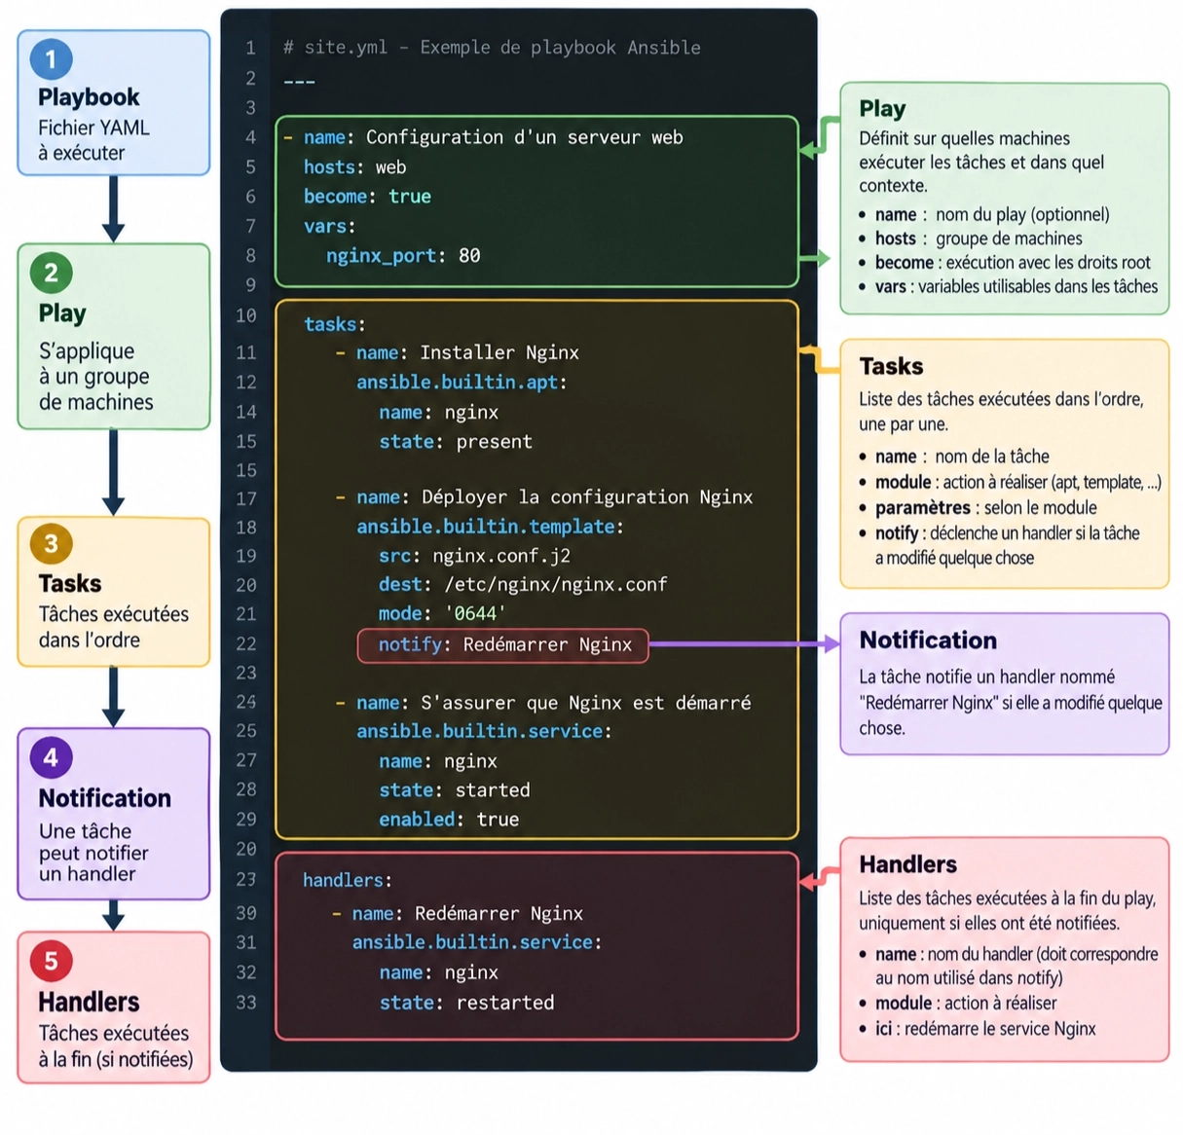The width and height of the screenshot is (1183, 1135).
Task: Click the "name: Installer Nginx" task line
Action: [457, 352]
